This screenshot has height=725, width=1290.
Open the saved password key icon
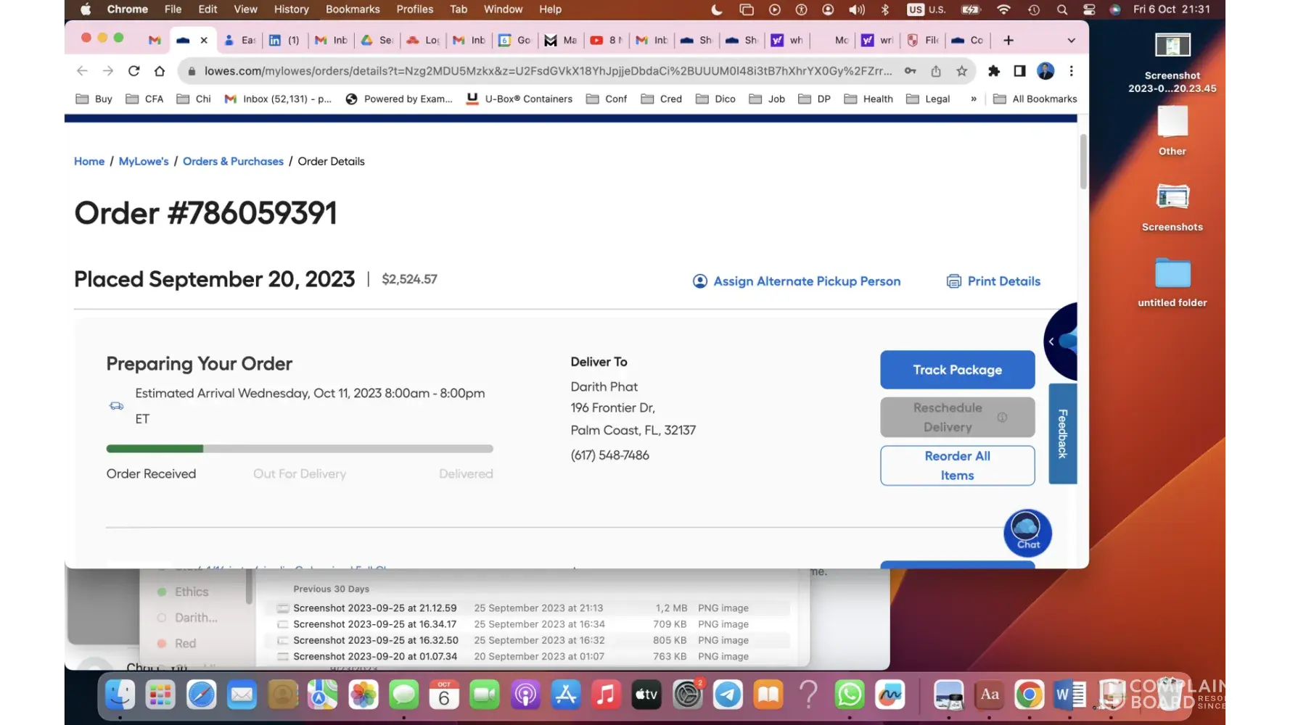[910, 71]
